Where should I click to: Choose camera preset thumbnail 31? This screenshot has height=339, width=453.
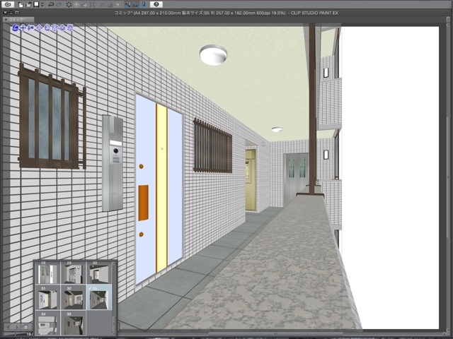click(x=47, y=298)
